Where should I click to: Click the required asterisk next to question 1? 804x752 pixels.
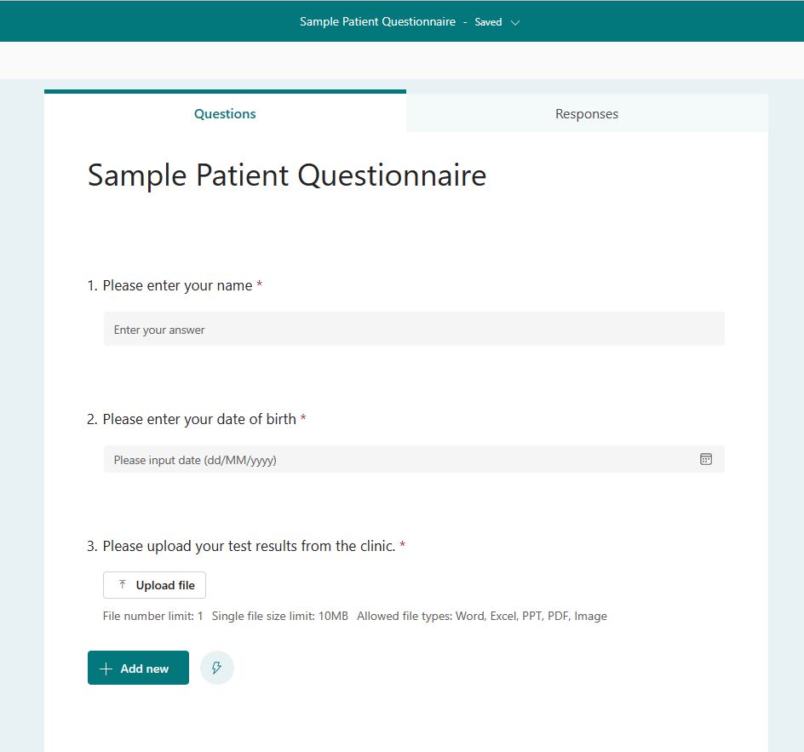[258, 285]
